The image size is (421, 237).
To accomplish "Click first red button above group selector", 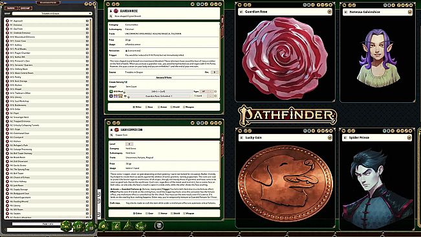I will [11, 8].
